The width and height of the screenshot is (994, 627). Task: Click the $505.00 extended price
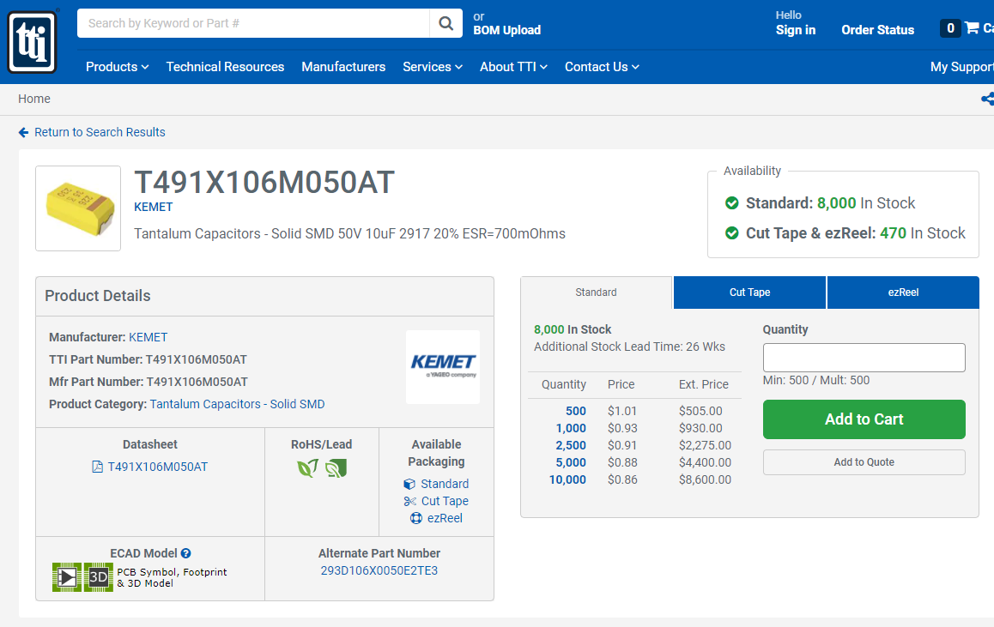(700, 411)
